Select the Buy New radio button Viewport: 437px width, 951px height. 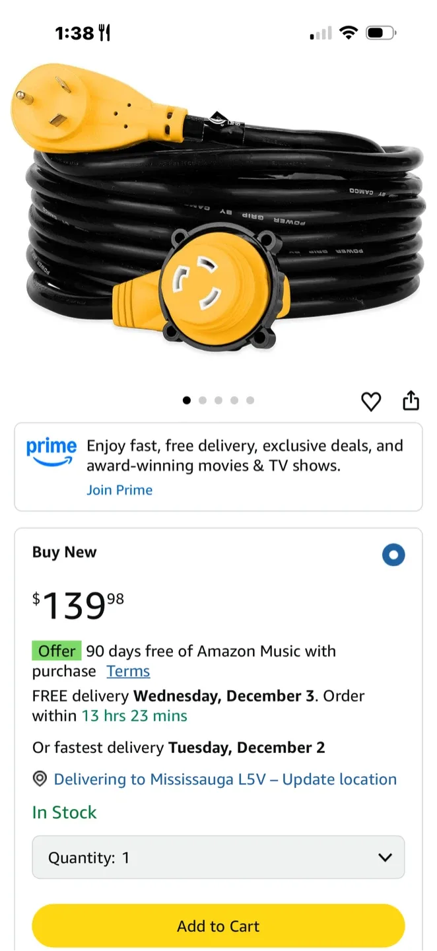coord(393,555)
